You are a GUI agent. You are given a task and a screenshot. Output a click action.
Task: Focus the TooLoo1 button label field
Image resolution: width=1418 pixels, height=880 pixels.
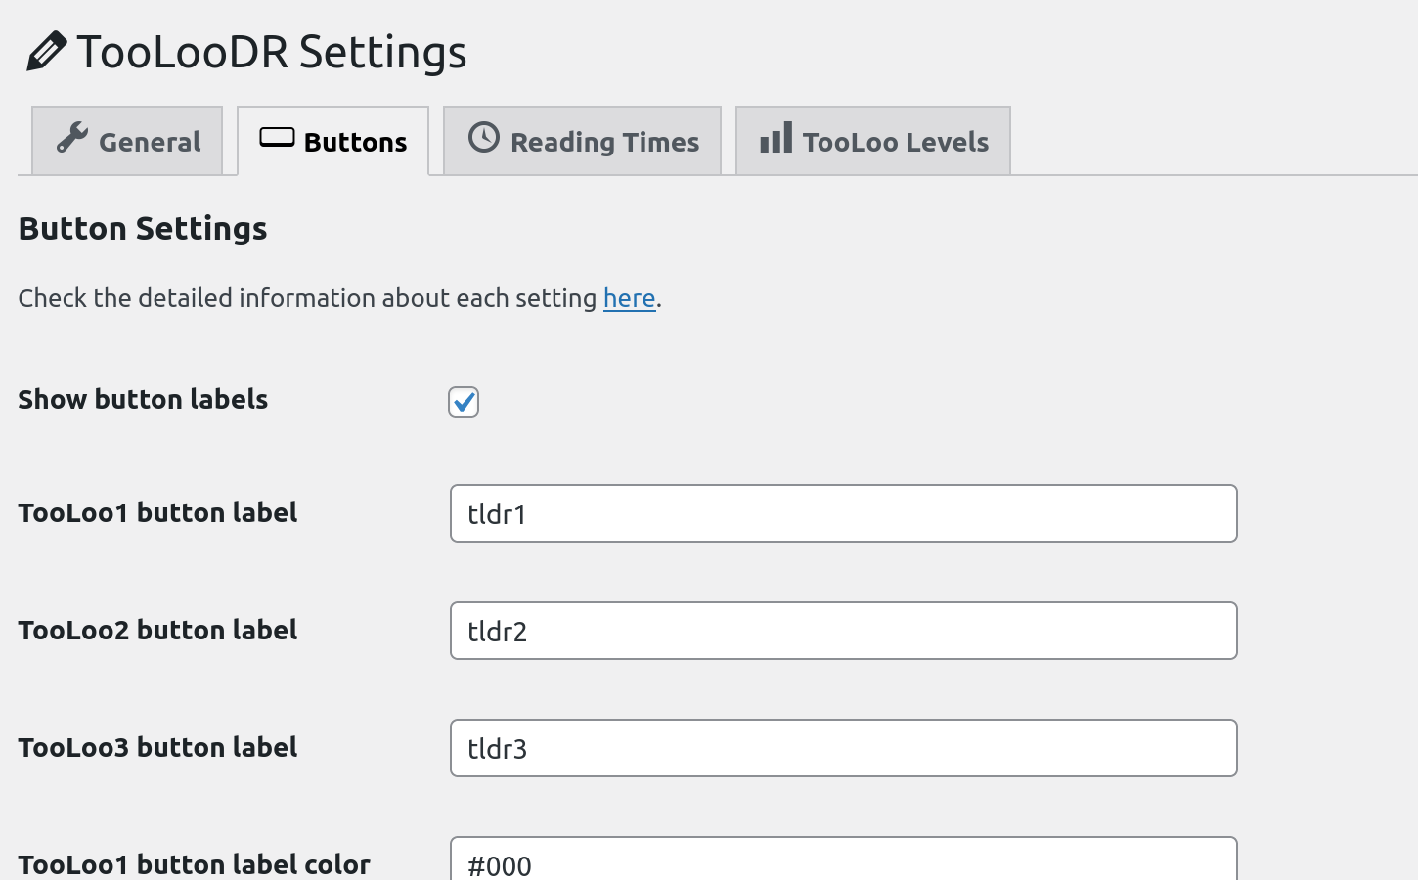tap(843, 513)
